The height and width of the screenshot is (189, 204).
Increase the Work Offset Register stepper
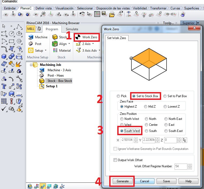[x=190, y=165]
